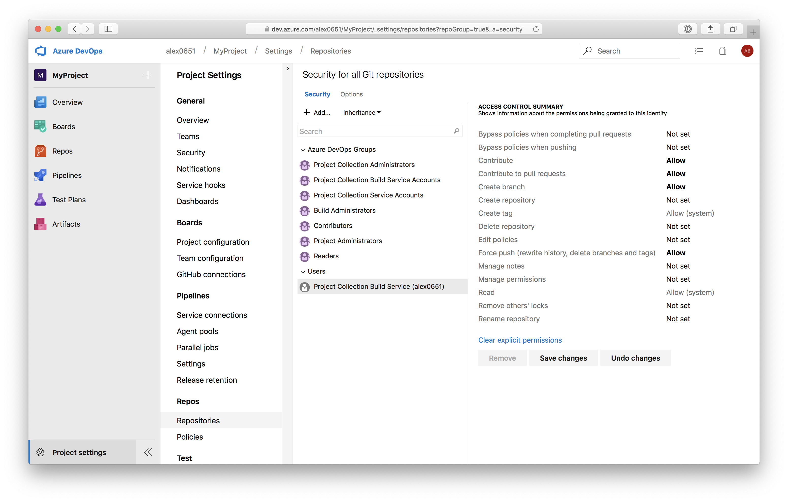788x502 pixels.
Task: Click the Azure DevOps logo icon
Action: tap(41, 51)
